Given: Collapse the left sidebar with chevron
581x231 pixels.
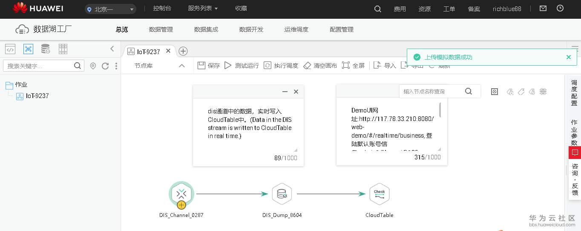Looking at the screenshot, I should [x=112, y=49].
